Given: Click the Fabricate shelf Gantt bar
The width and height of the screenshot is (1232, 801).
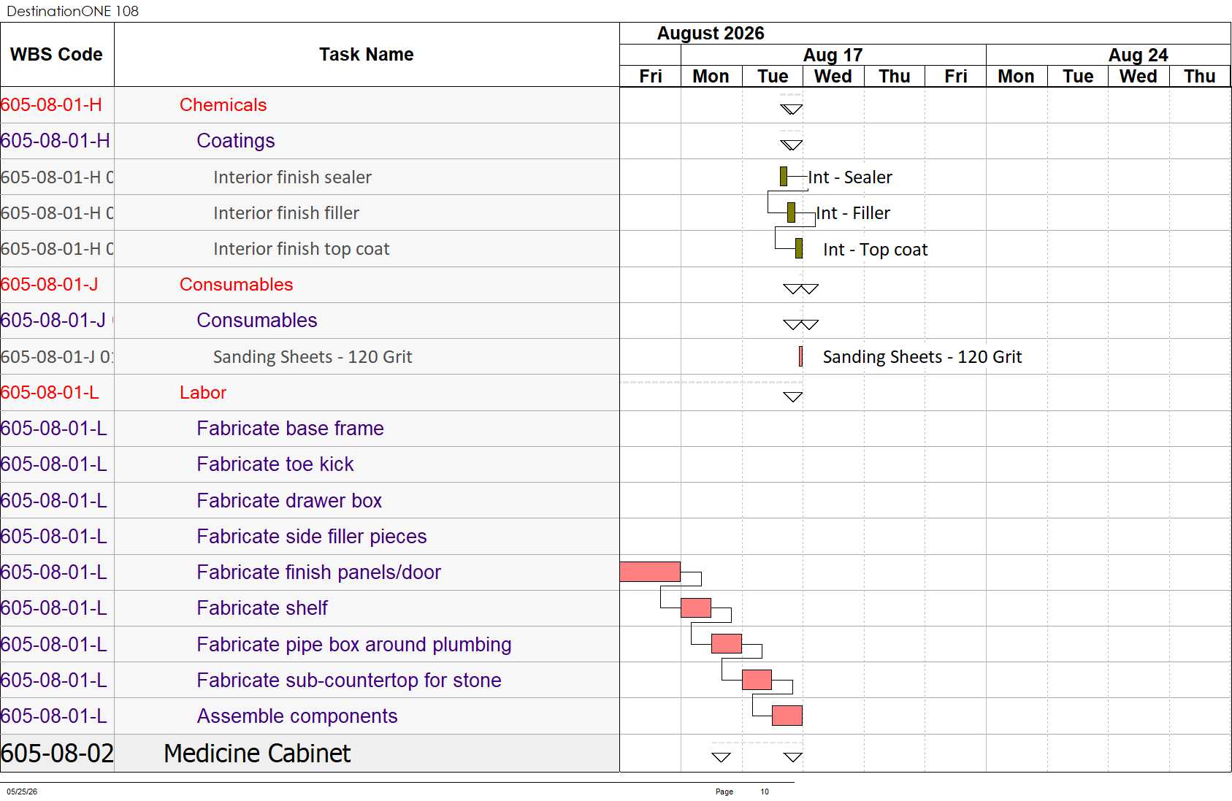Looking at the screenshot, I should coord(696,608).
